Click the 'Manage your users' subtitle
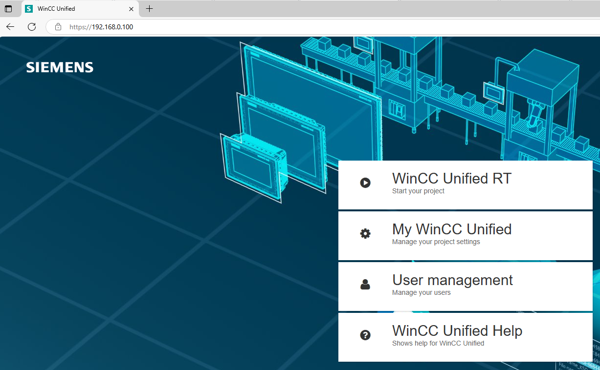The width and height of the screenshot is (600, 370). pyautogui.click(x=421, y=293)
